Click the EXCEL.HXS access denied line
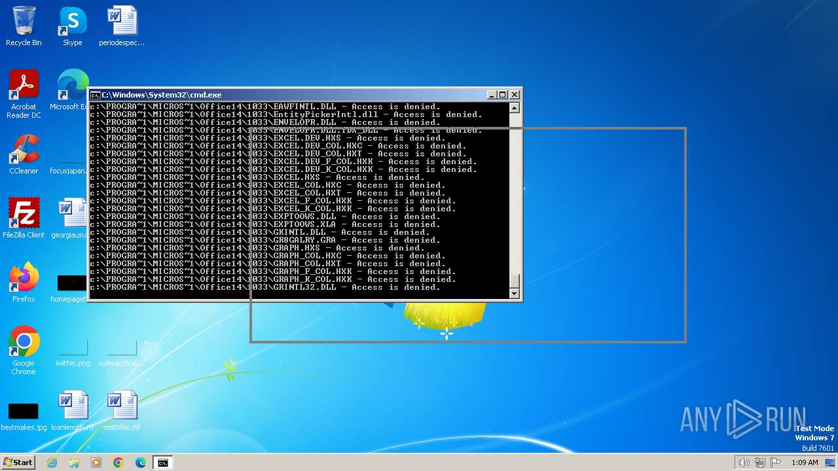 point(257,177)
